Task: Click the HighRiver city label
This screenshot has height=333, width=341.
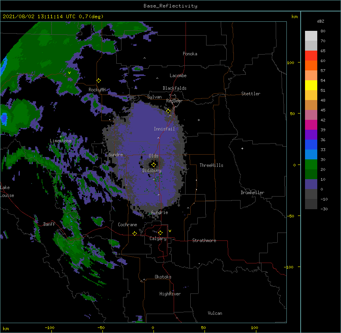Action: (x=170, y=294)
